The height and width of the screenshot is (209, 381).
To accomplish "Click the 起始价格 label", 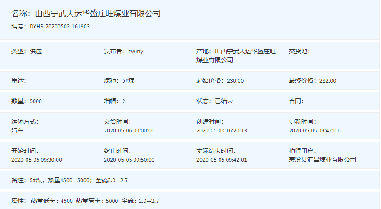I will pyautogui.click(x=210, y=80).
